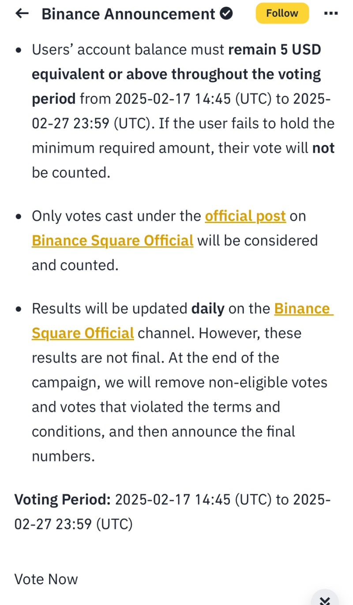Follow the Binance Announcement account
This screenshot has height=605, width=353.
point(282,14)
